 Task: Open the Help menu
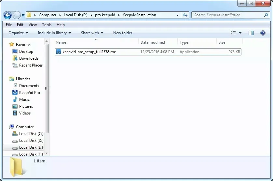pos(61,25)
